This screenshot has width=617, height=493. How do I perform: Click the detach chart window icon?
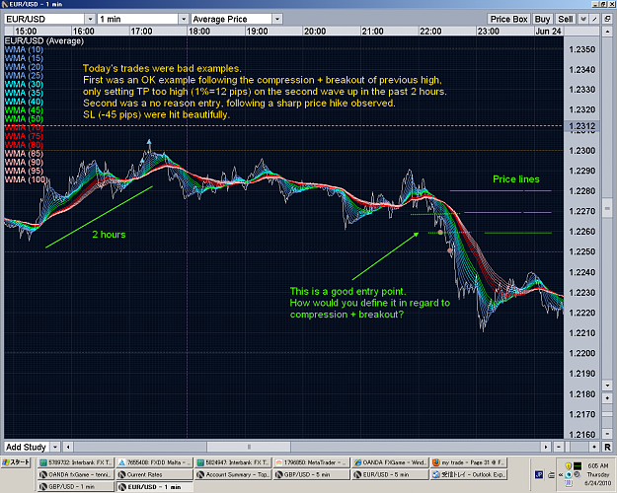coord(607,19)
